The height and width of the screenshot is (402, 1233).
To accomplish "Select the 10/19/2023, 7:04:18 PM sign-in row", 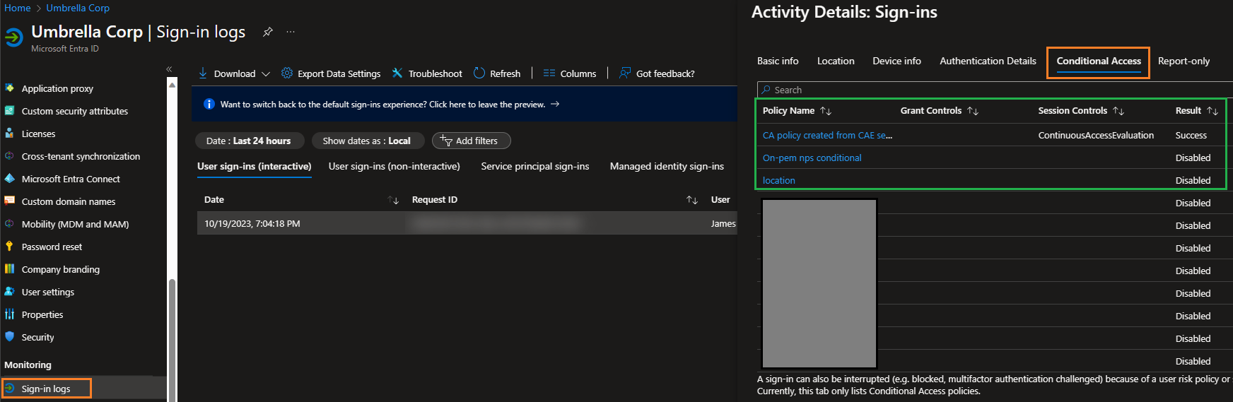I will tap(467, 223).
